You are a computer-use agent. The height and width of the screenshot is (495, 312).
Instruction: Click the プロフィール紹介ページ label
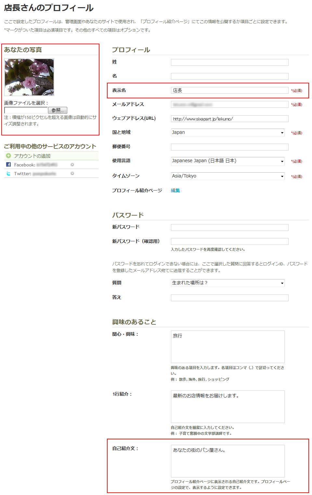137,191
